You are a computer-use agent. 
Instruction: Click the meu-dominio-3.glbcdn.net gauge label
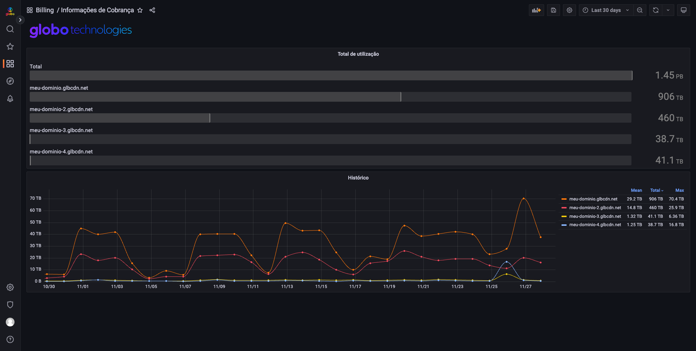[61, 130]
